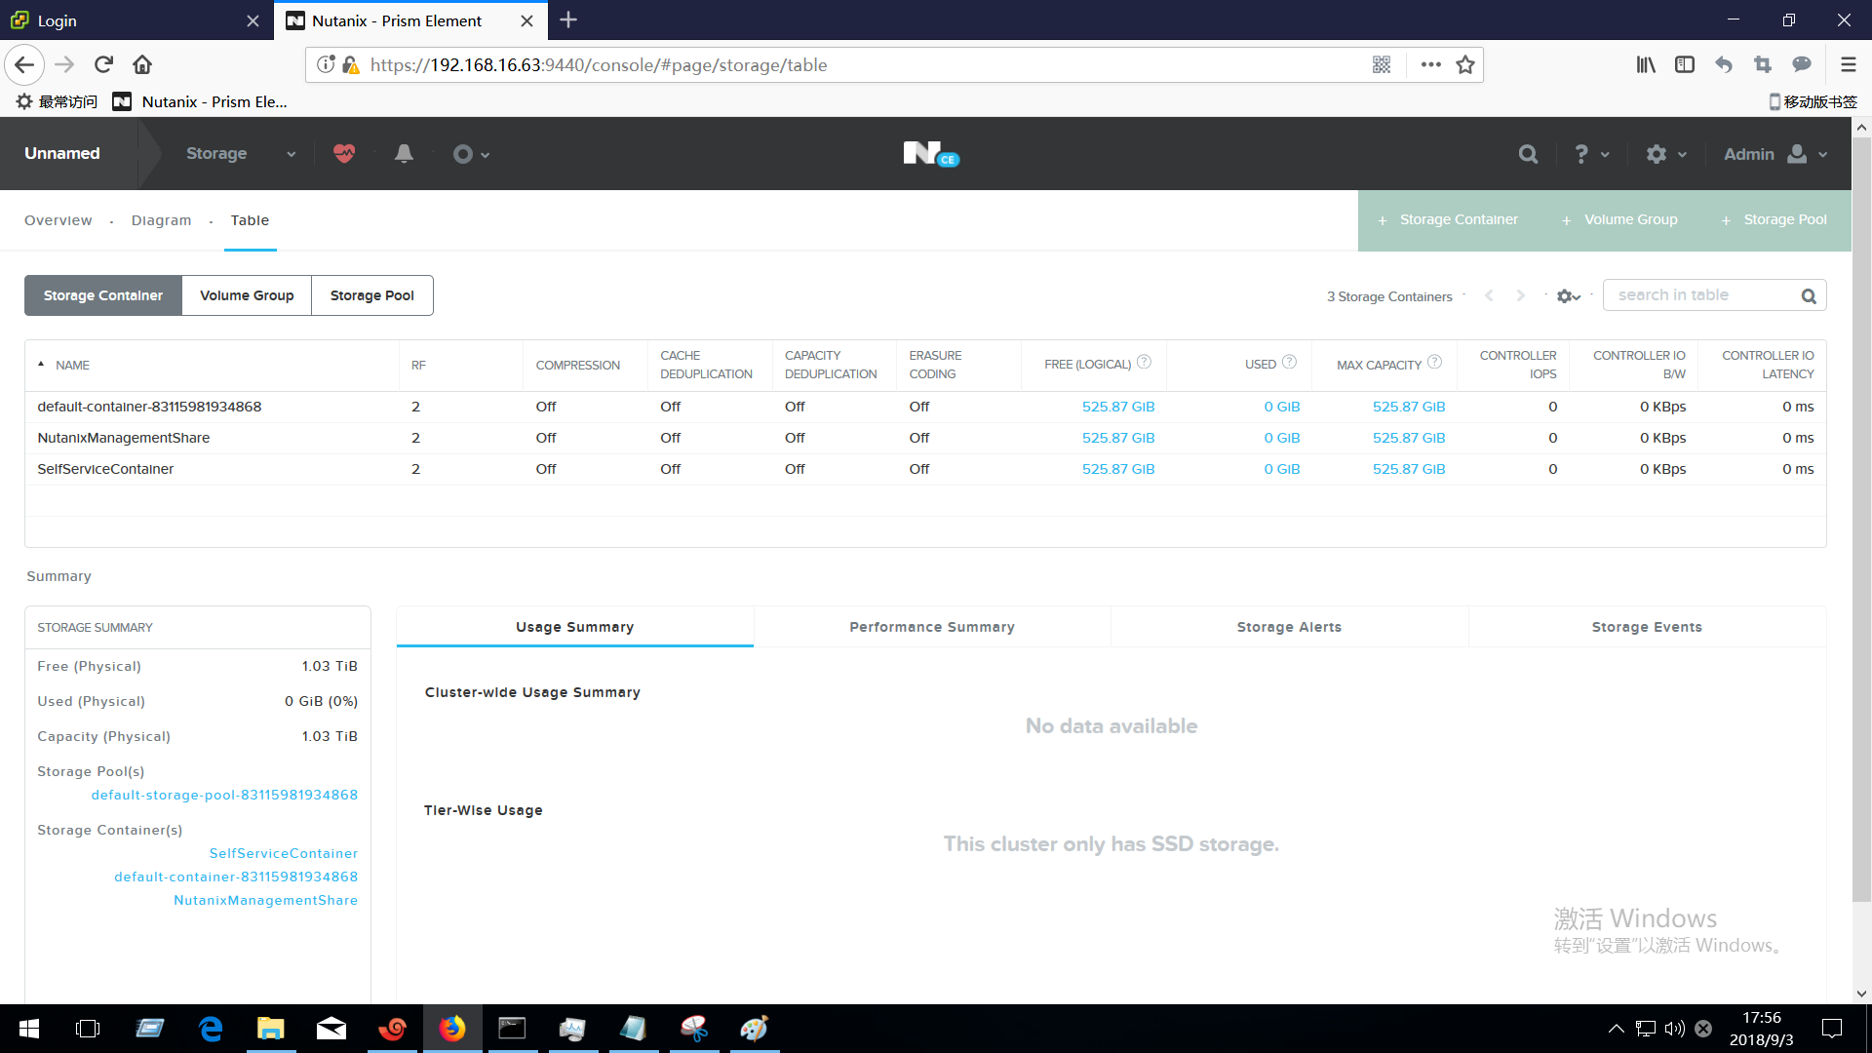
Task: Open the alerts bell icon
Action: click(x=404, y=154)
